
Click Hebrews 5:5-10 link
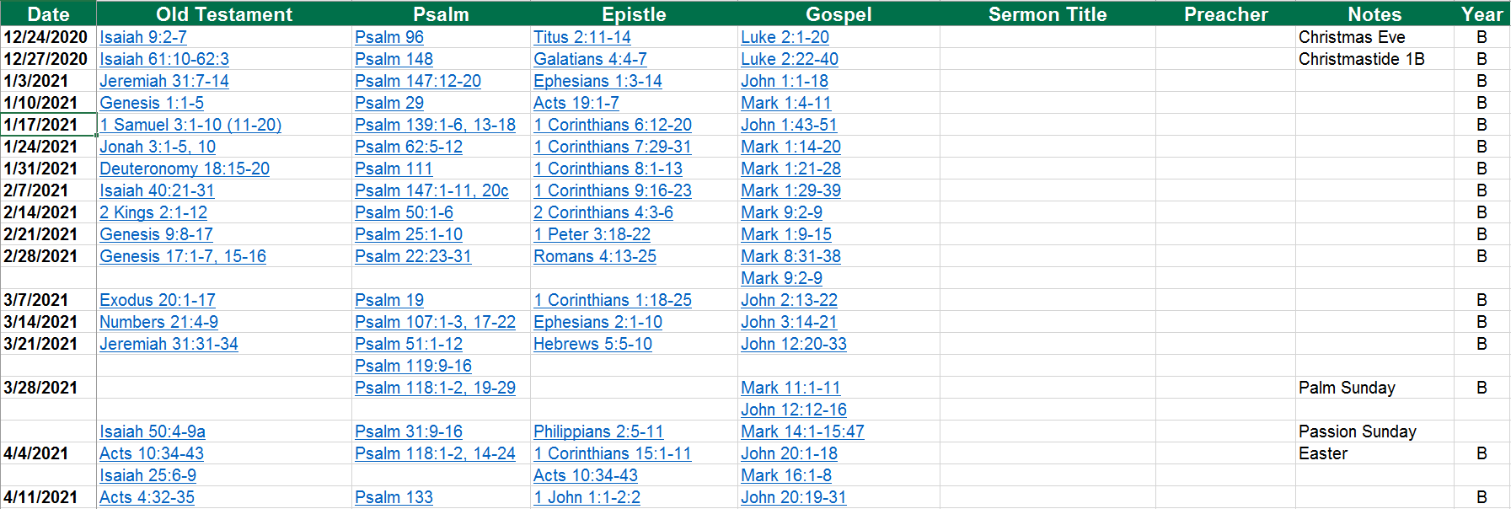pos(592,344)
